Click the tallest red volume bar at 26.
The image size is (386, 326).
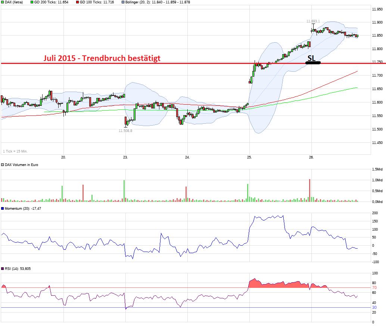click(x=310, y=190)
